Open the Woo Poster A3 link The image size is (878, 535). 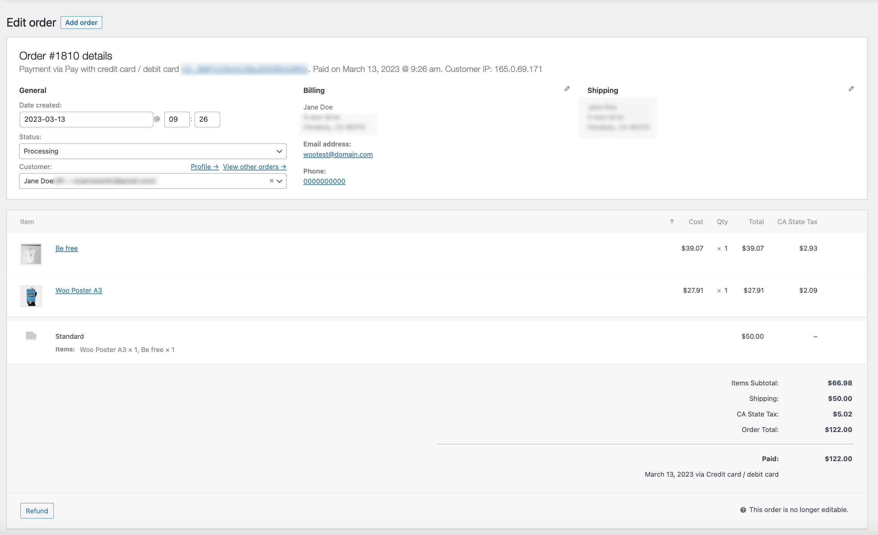coord(79,290)
